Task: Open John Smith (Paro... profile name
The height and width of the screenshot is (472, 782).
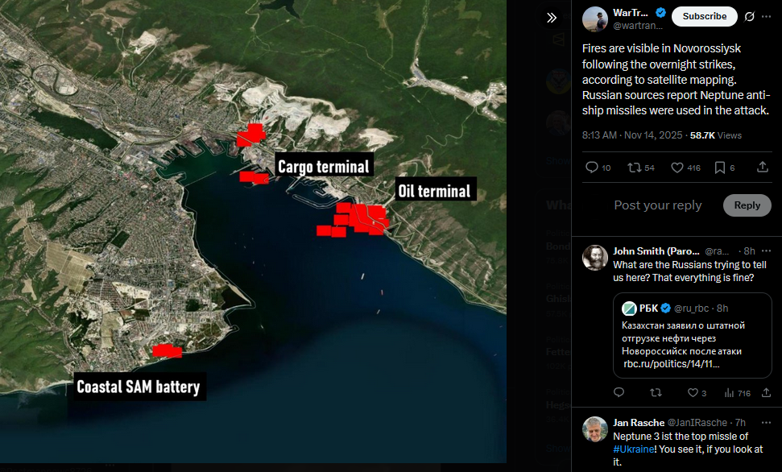Action: 656,251
